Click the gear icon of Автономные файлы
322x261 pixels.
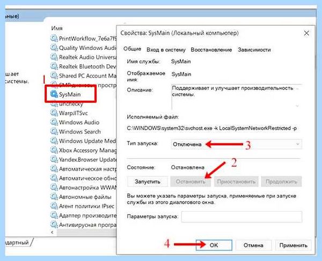click(54, 197)
